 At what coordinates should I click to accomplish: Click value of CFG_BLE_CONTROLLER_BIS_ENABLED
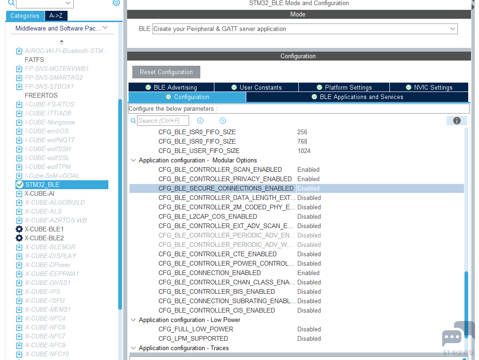click(x=309, y=292)
